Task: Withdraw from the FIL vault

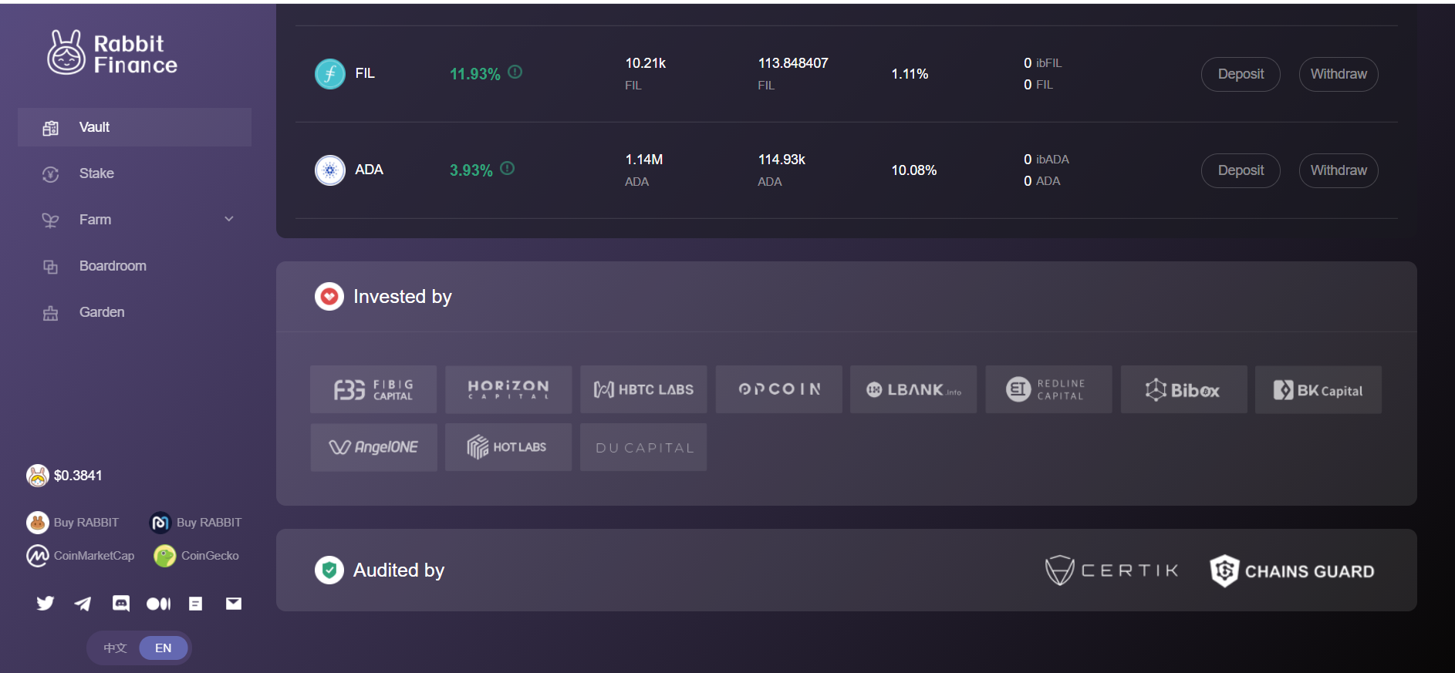Action: [1339, 74]
